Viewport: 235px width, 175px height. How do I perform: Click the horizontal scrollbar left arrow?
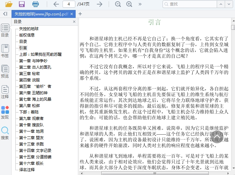click(x=81, y=173)
